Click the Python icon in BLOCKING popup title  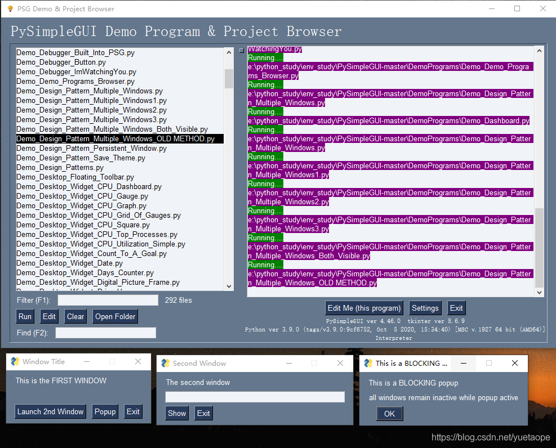point(368,363)
